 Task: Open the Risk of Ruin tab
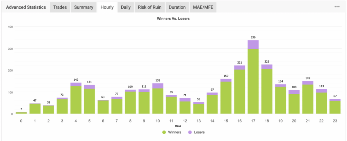click(149, 7)
